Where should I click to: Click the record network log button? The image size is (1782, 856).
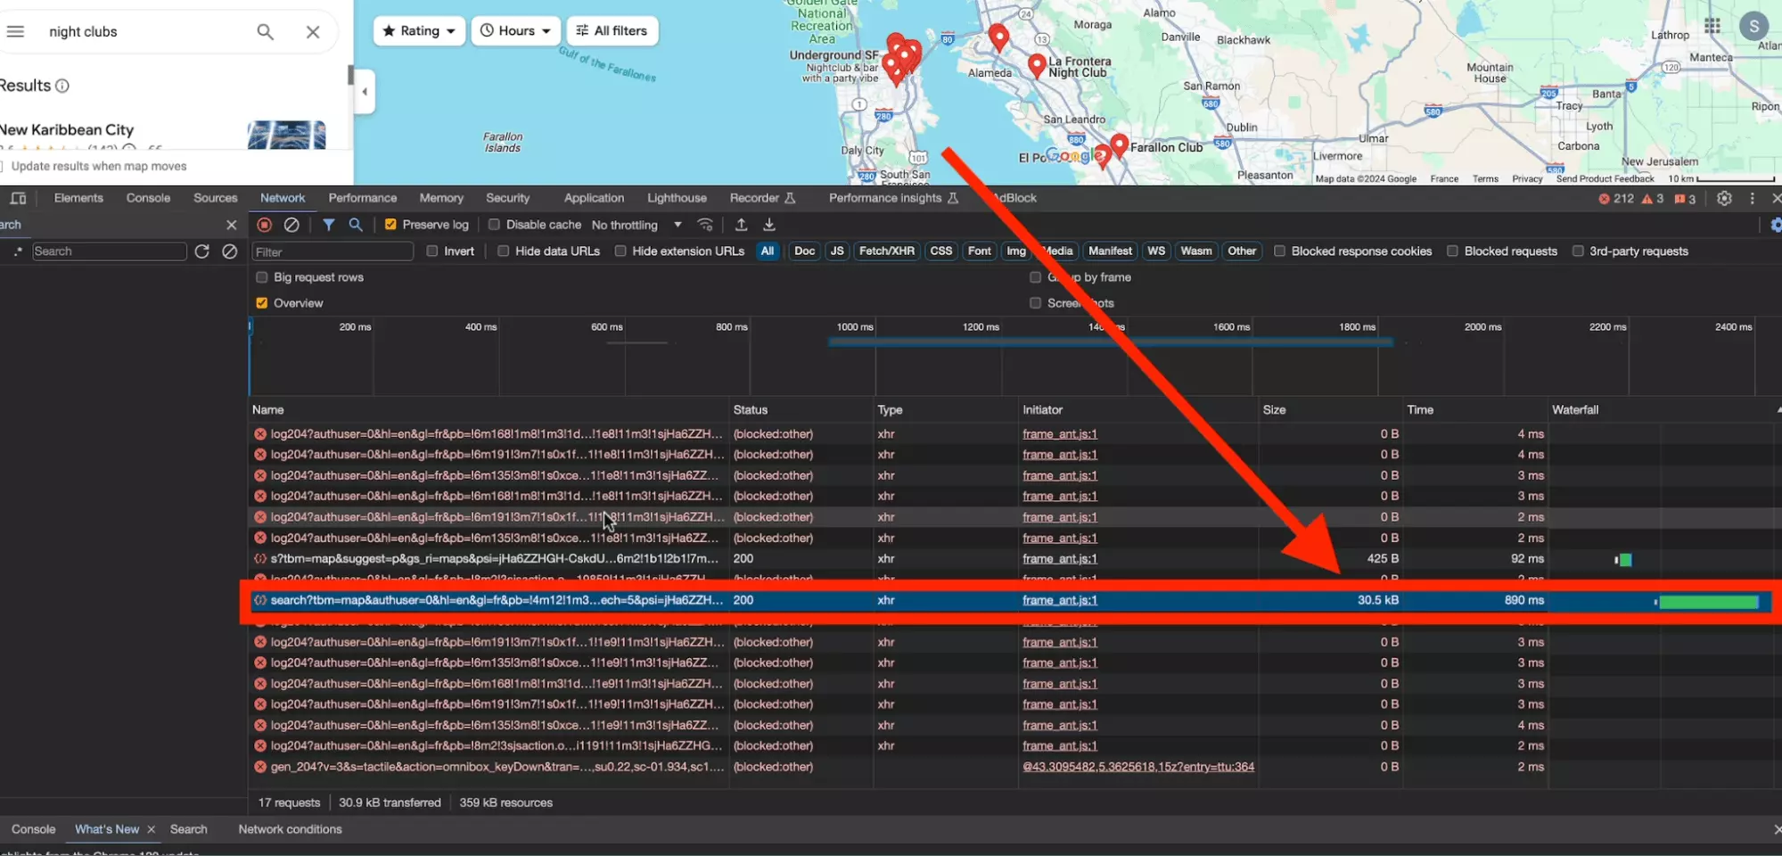tap(264, 225)
